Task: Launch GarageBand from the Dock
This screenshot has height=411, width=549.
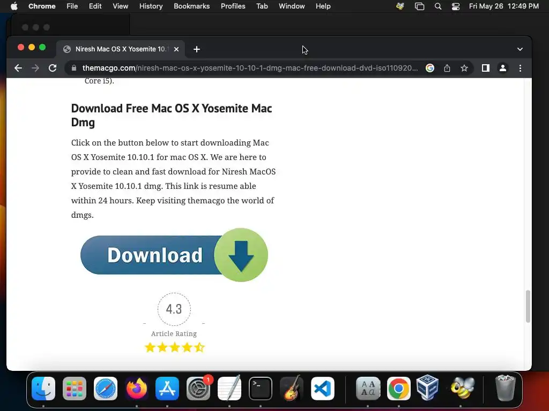Action: tap(291, 389)
